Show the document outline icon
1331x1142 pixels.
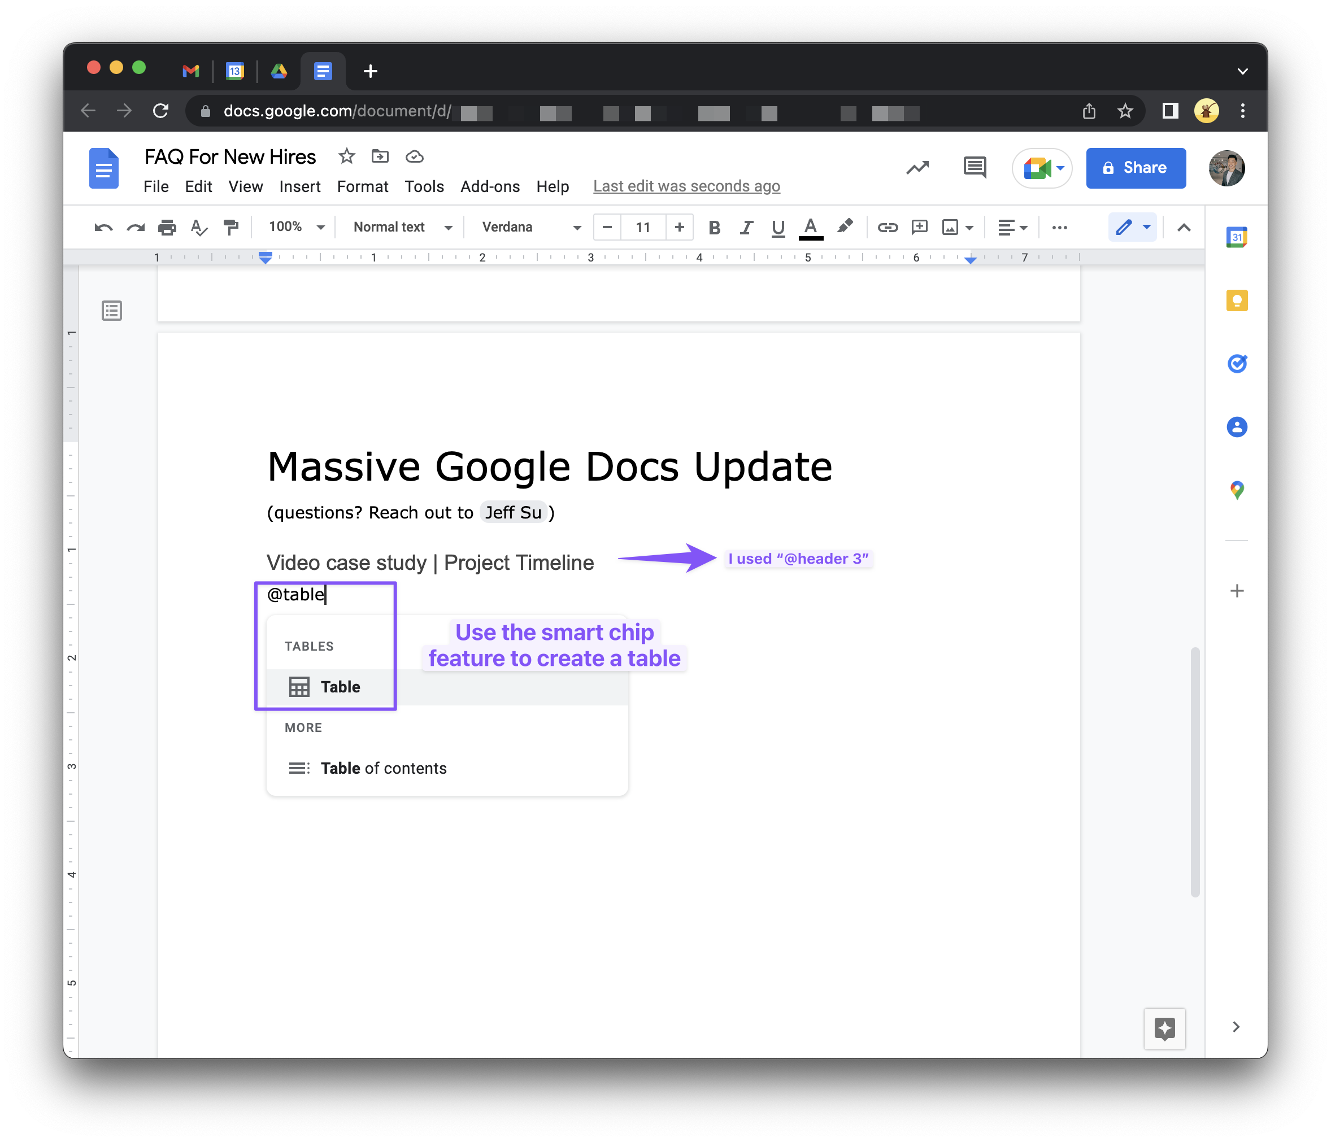coord(112,311)
